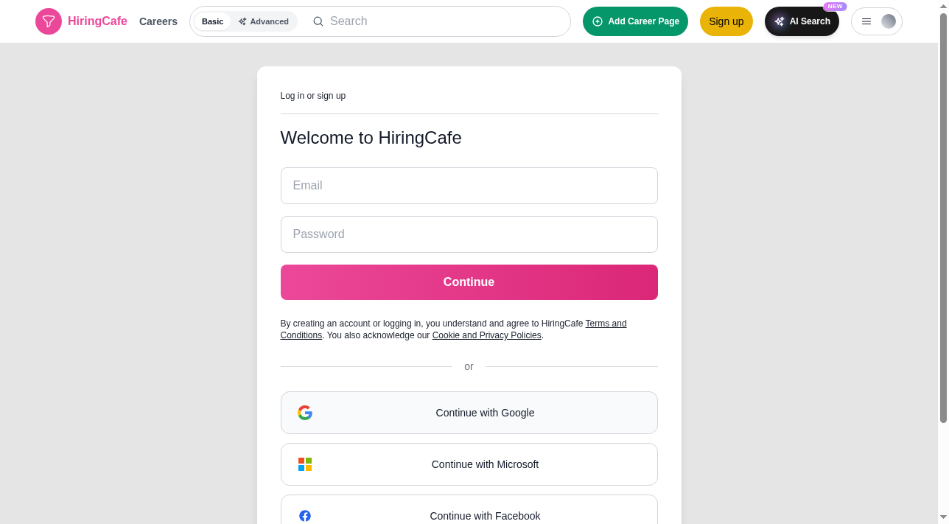Click the Add Career Page button

click(635, 21)
